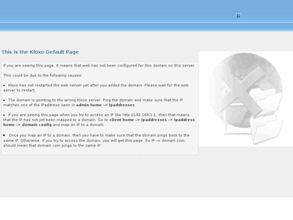Viewport: 293px width, 220px height.
Task: Click 'So IP -> domain.com' text
Action: point(165,140)
